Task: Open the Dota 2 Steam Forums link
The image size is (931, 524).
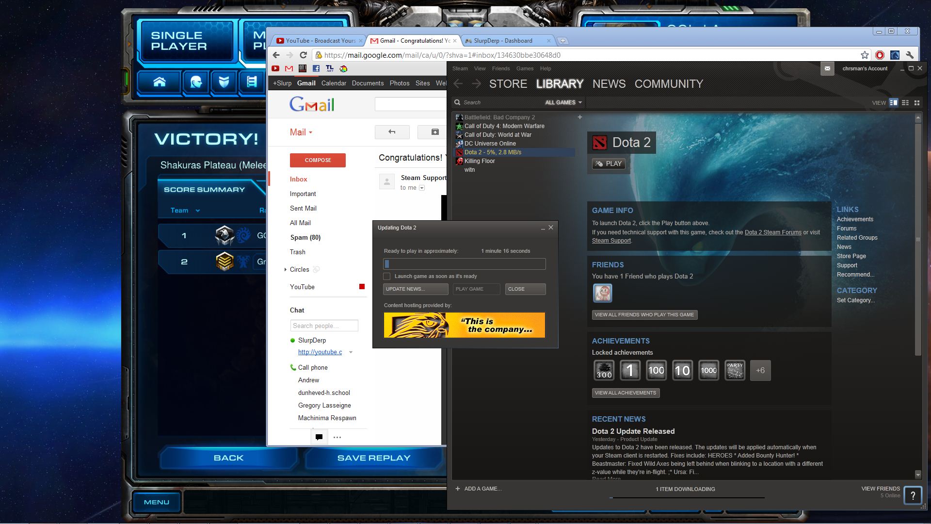Action: (x=773, y=232)
